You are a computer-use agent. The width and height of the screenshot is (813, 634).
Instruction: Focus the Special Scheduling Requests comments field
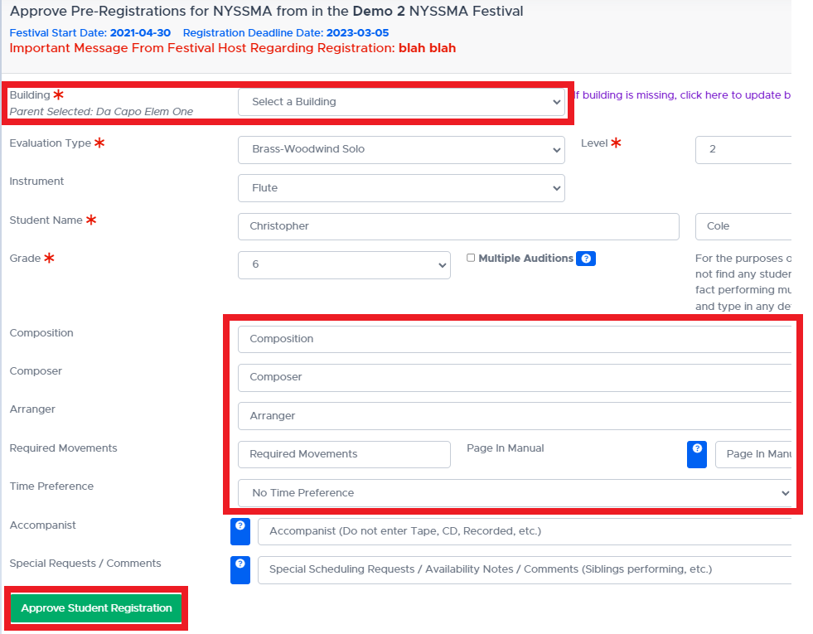[524, 569]
